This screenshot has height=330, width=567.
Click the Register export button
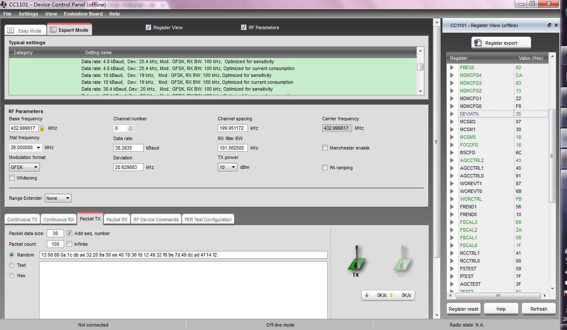click(501, 43)
